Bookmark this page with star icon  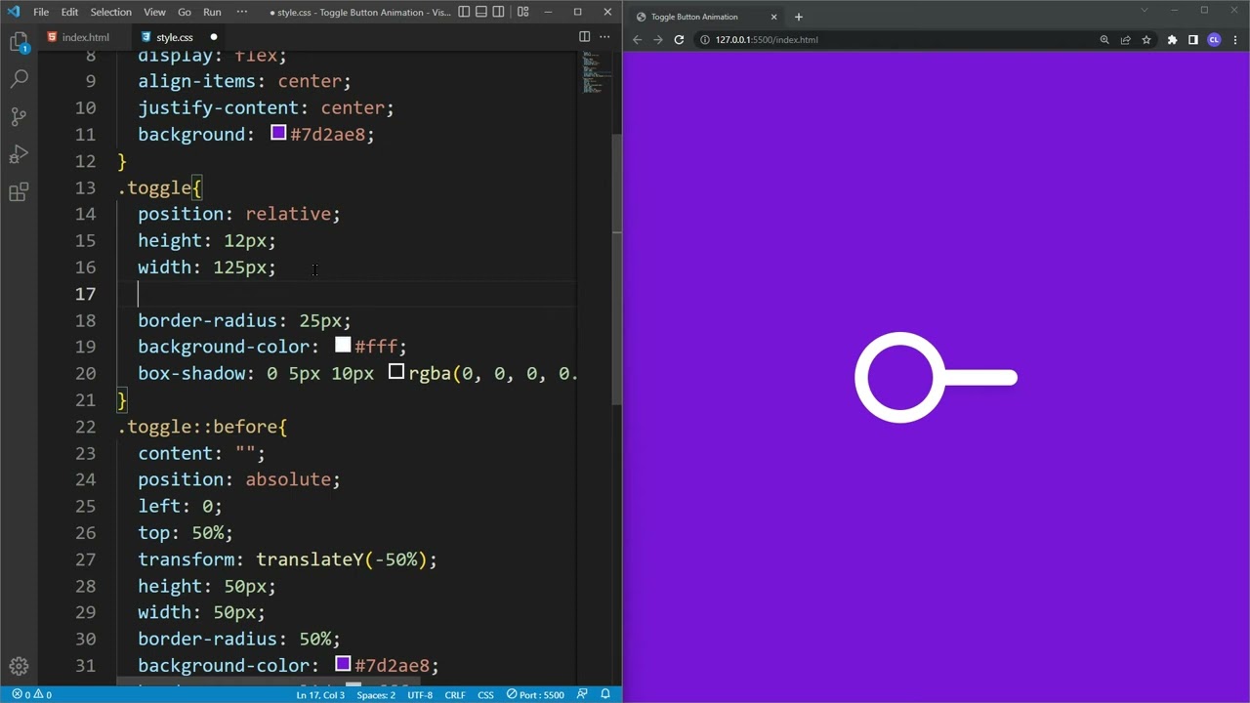click(x=1146, y=40)
